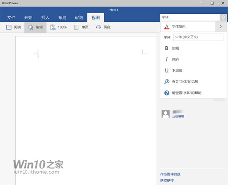Open the 插入 (Insert) tab
This screenshot has width=228, height=185.
pyautogui.click(x=45, y=17)
